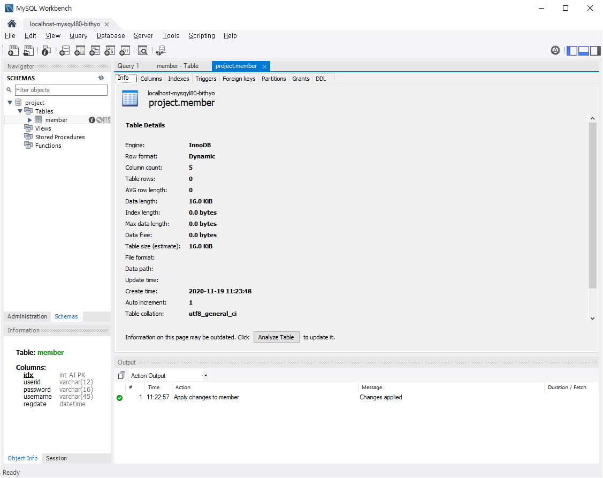Close the project.member tab

264,66
